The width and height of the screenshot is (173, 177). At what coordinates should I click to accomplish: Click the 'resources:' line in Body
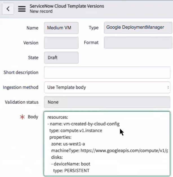click(58, 117)
